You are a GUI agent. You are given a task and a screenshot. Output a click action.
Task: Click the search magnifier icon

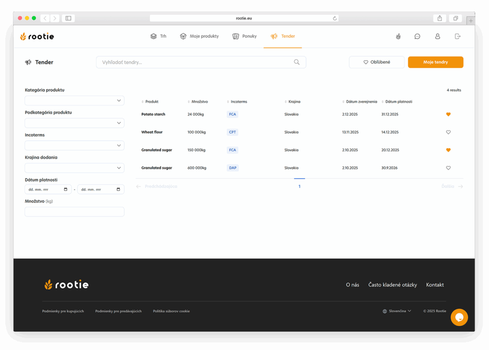tap(297, 62)
